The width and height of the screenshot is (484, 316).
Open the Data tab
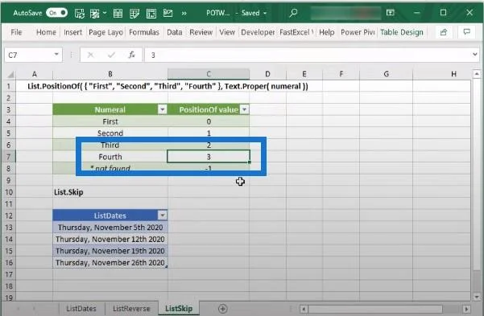point(175,32)
